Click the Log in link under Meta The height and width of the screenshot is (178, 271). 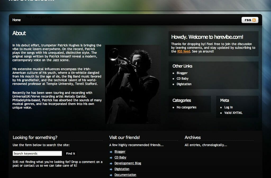[x=228, y=107]
